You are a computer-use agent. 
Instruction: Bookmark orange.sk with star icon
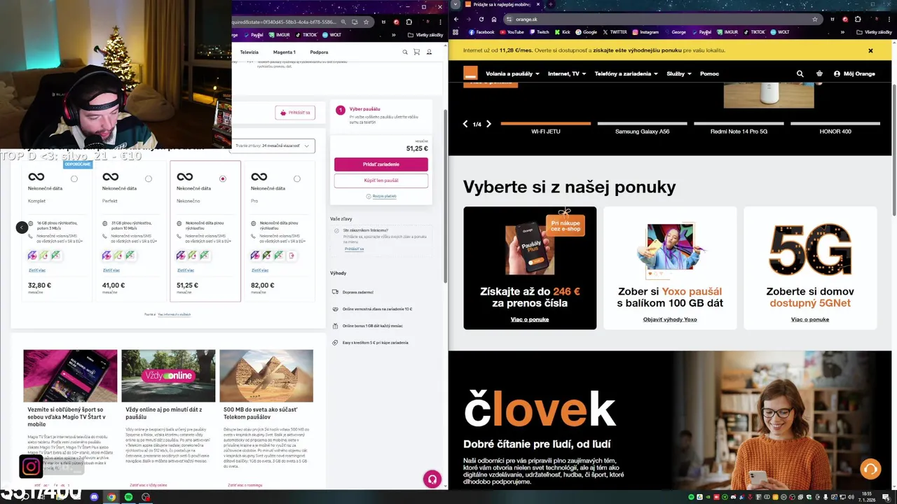tap(814, 20)
